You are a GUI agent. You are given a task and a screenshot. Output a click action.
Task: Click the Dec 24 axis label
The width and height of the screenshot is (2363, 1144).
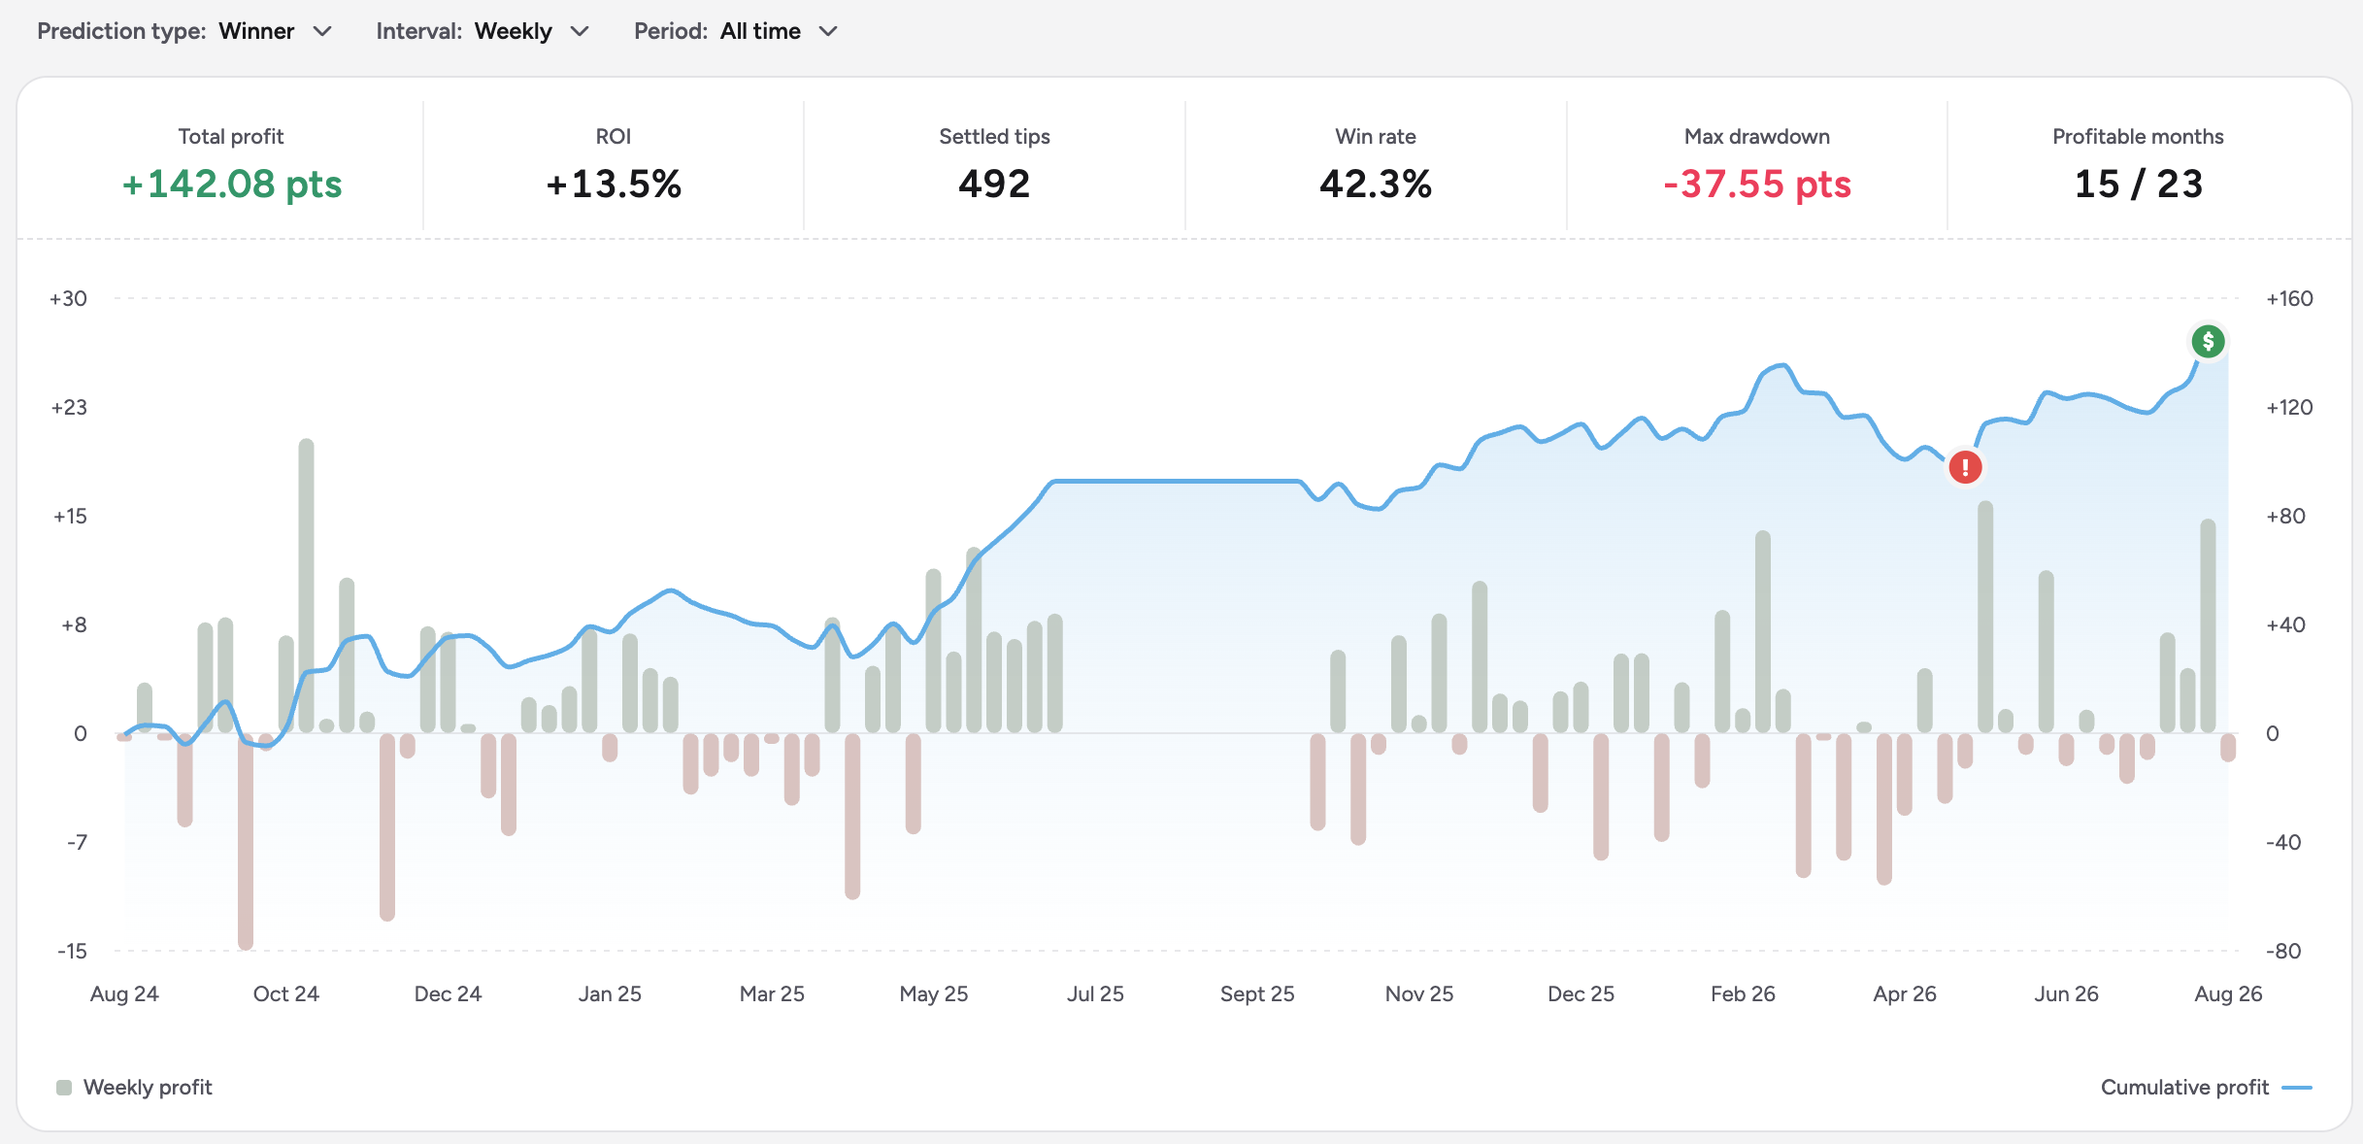click(448, 993)
